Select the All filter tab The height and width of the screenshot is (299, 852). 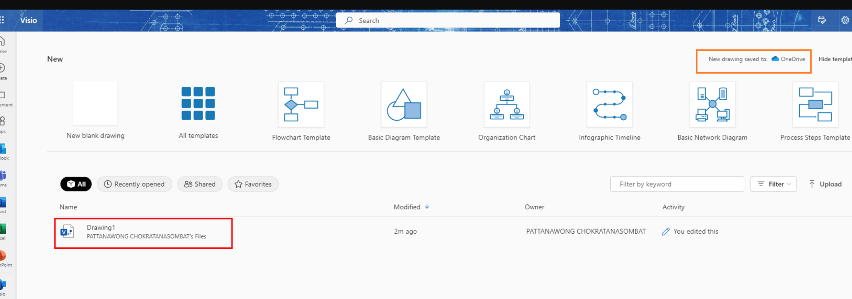76,184
